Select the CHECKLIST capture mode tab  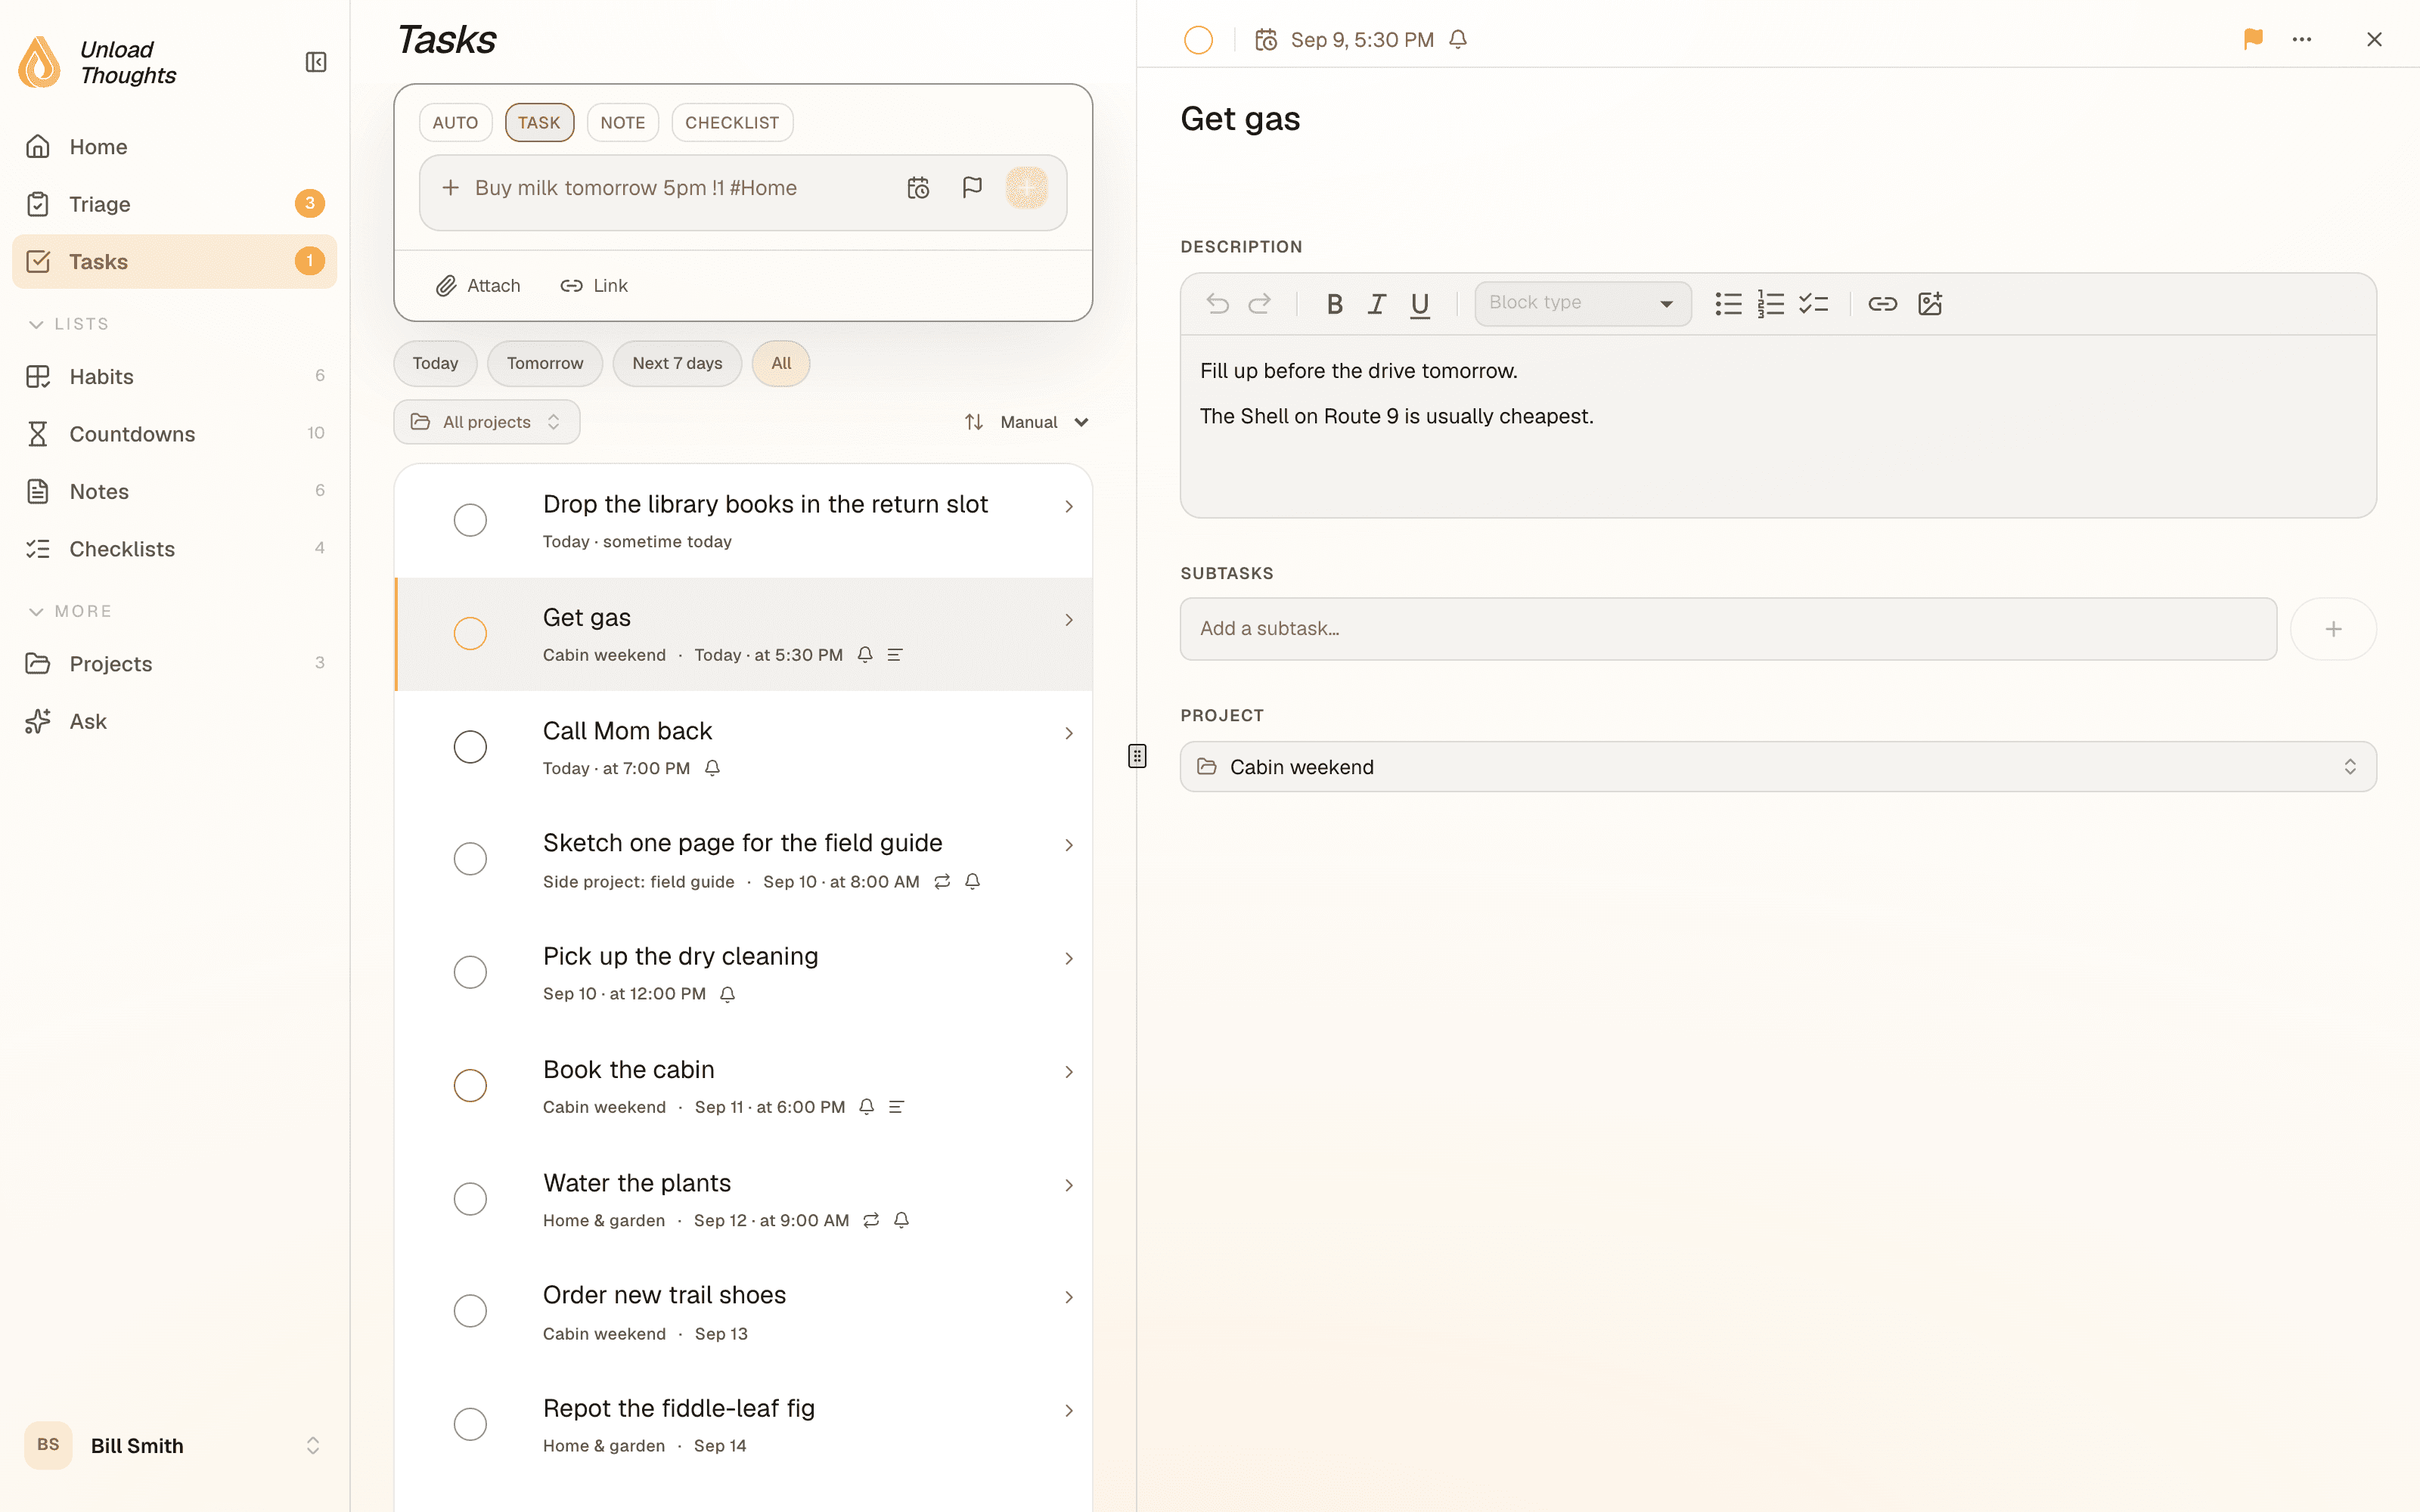click(x=732, y=122)
